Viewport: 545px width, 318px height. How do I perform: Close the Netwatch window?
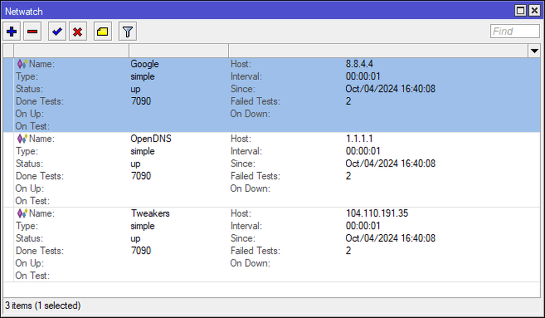[534, 11]
